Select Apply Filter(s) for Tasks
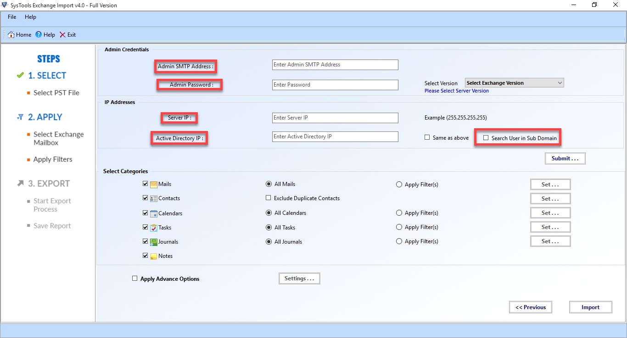 [x=399, y=227]
